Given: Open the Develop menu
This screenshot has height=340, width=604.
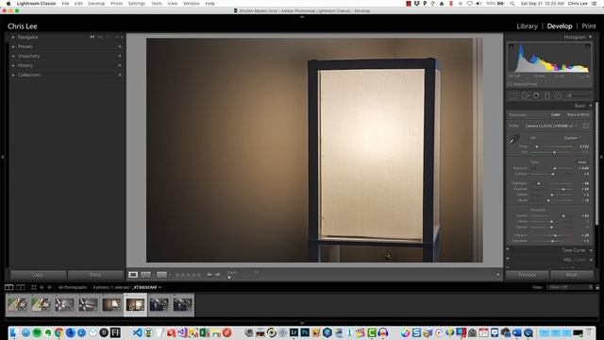Looking at the screenshot, I should 96,4.
